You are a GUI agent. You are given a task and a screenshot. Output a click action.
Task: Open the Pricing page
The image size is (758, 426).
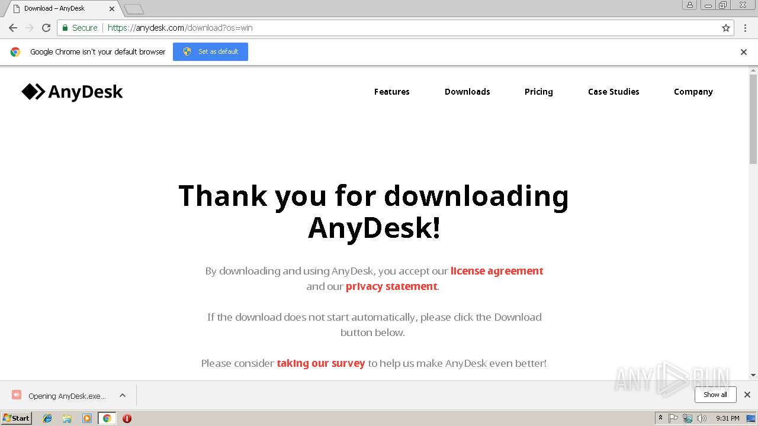pyautogui.click(x=539, y=92)
